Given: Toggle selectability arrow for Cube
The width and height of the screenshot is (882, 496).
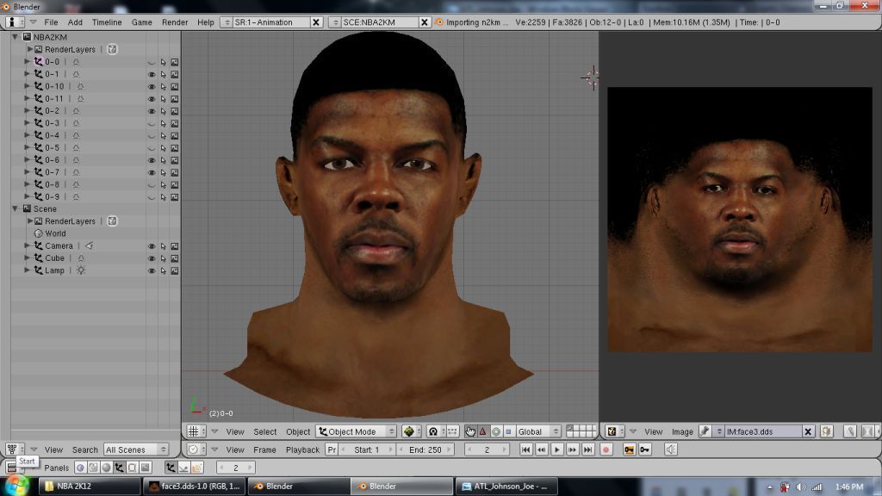Looking at the screenshot, I should (x=163, y=258).
